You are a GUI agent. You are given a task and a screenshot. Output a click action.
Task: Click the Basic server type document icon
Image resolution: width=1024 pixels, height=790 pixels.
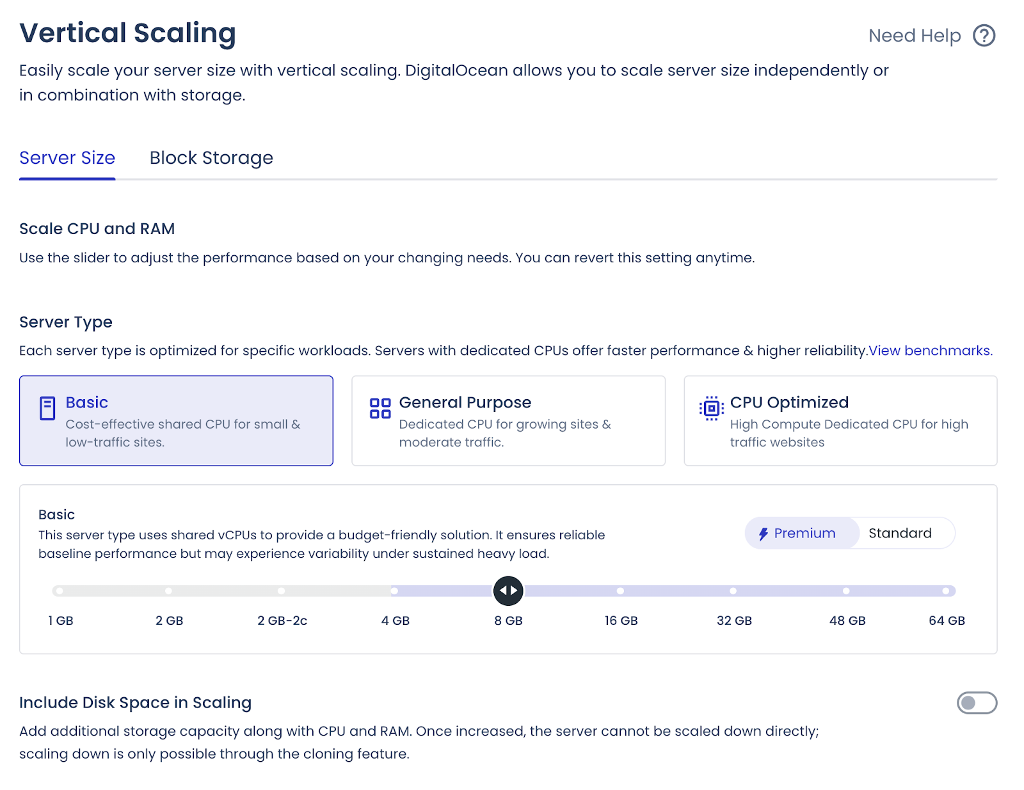(x=46, y=408)
